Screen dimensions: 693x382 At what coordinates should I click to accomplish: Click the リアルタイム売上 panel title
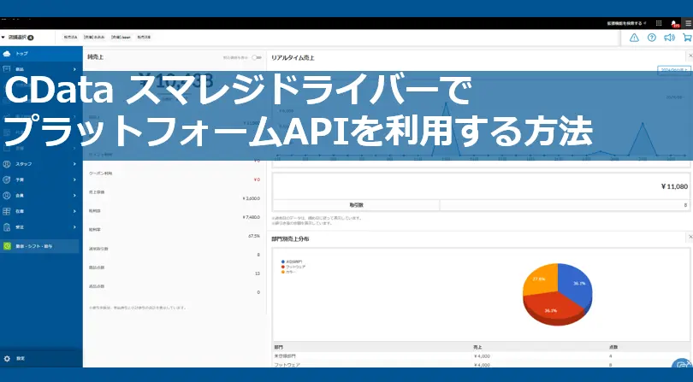[x=293, y=58]
